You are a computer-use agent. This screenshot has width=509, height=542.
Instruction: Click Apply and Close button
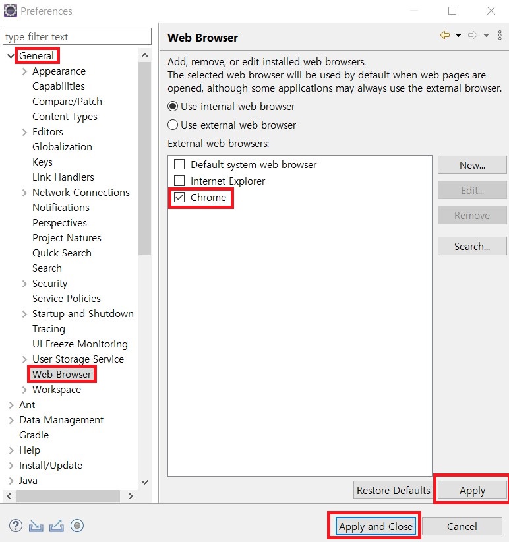point(376,526)
